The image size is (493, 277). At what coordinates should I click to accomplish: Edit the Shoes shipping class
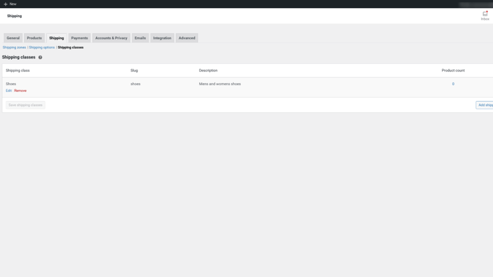[9, 90]
